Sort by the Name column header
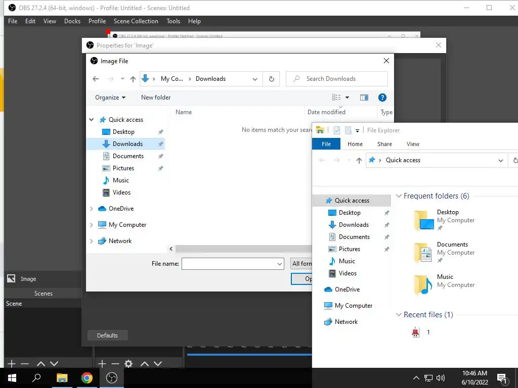 tap(184, 112)
